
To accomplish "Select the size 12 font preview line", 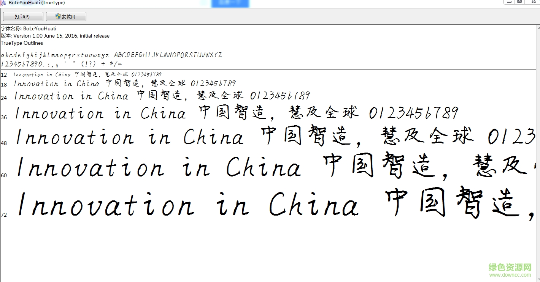I will 87,74.
